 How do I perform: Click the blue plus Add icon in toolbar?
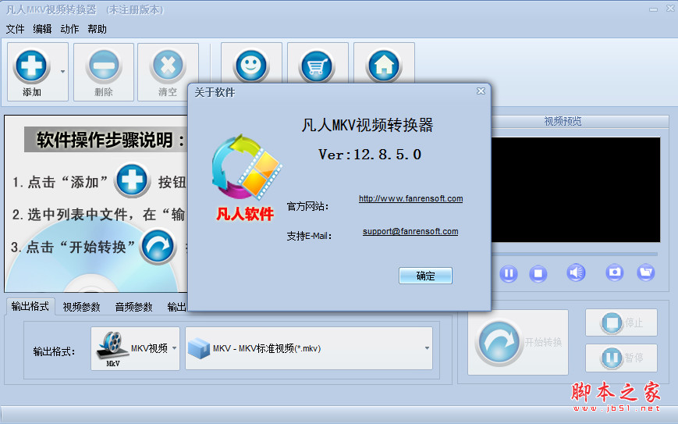(x=31, y=66)
